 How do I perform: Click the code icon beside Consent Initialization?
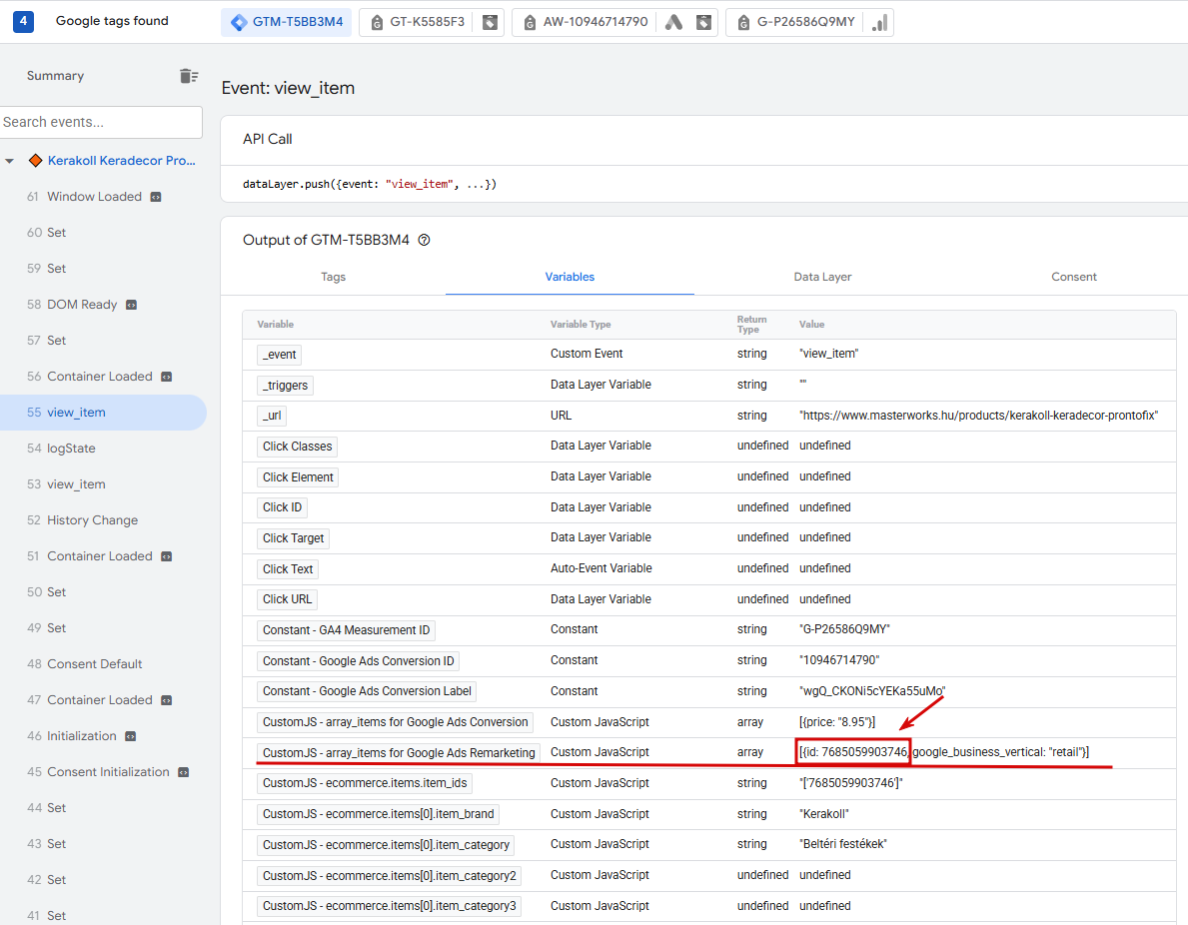point(184,772)
